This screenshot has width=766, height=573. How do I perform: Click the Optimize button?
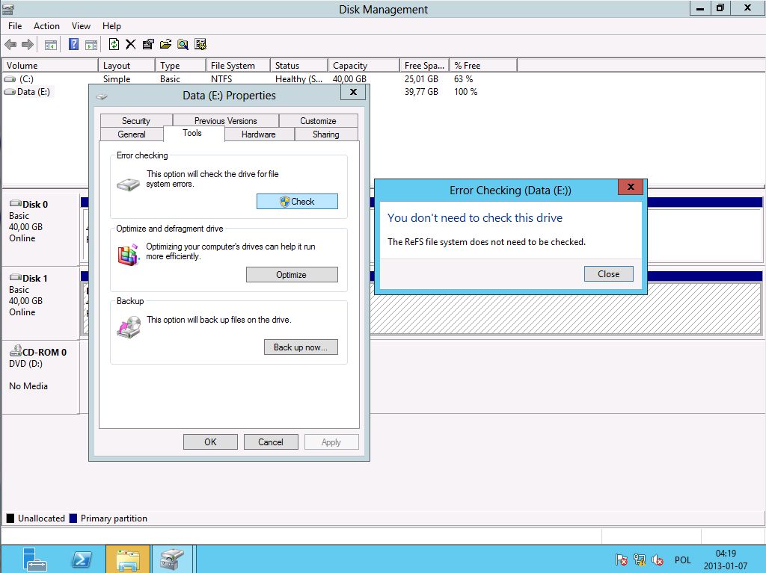pyautogui.click(x=292, y=275)
